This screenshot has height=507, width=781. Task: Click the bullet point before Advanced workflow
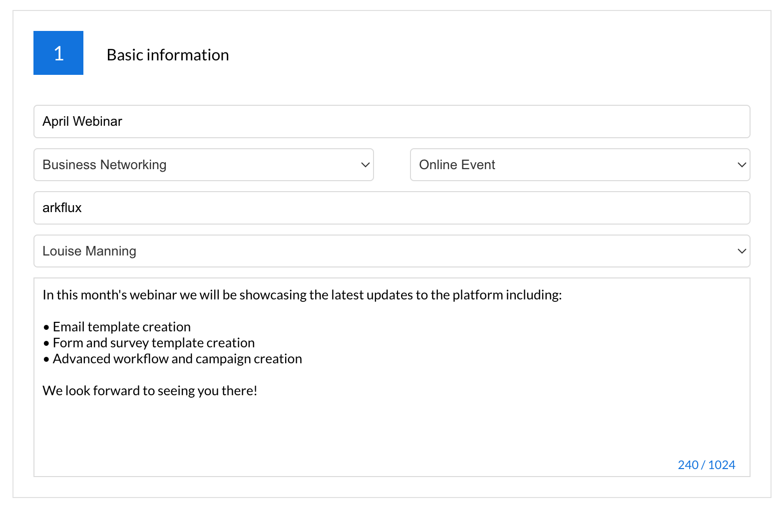(46, 359)
